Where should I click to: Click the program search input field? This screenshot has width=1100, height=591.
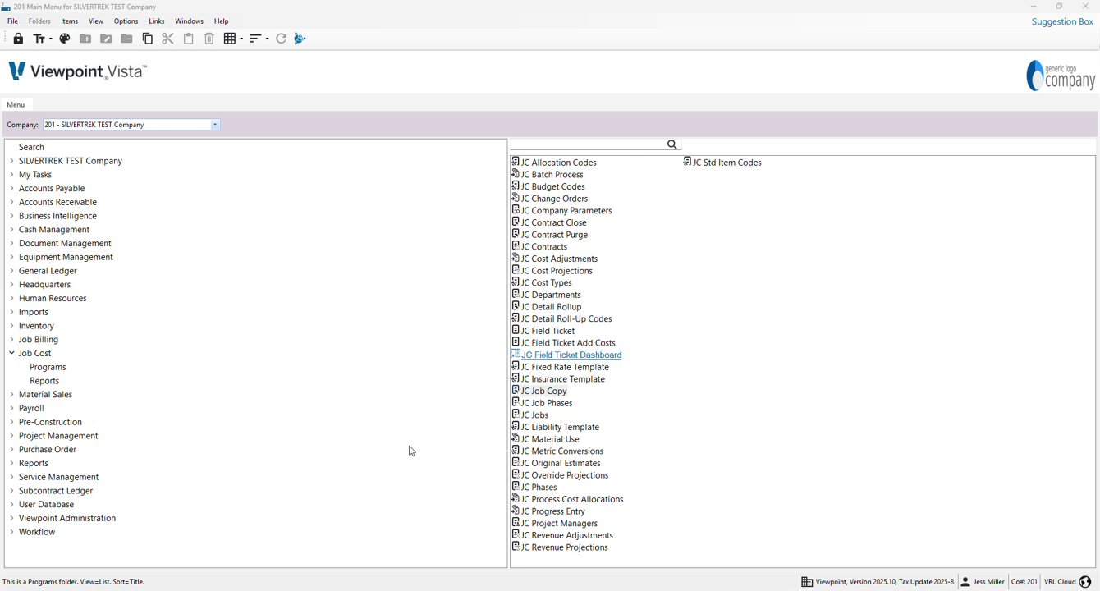pyautogui.click(x=588, y=144)
